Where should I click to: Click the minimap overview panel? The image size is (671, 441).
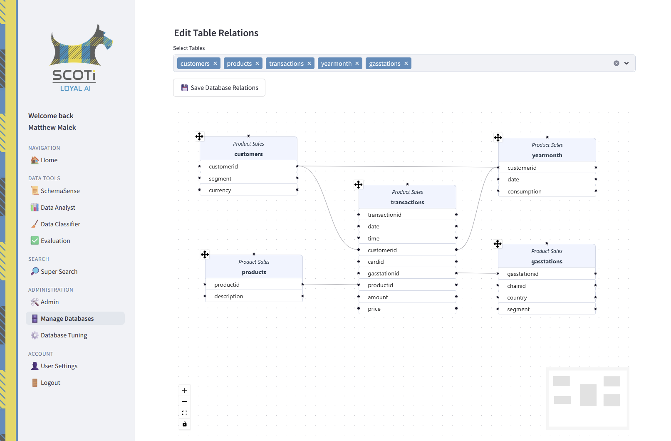tap(587, 398)
